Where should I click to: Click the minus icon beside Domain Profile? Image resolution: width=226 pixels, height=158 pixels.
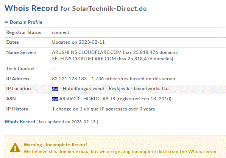6,22
